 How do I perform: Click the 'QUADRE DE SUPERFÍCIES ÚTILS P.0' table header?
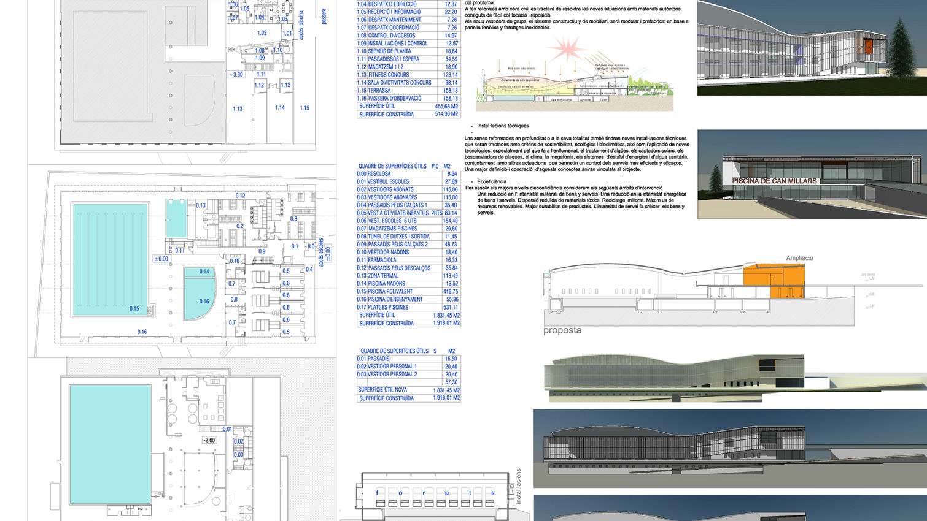point(405,166)
